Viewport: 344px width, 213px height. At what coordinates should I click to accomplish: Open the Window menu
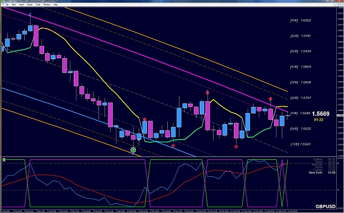[x=47, y=4]
